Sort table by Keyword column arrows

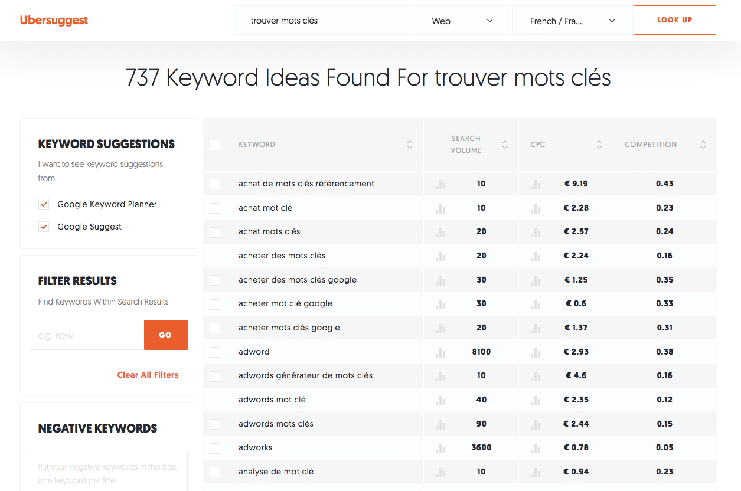(x=410, y=145)
